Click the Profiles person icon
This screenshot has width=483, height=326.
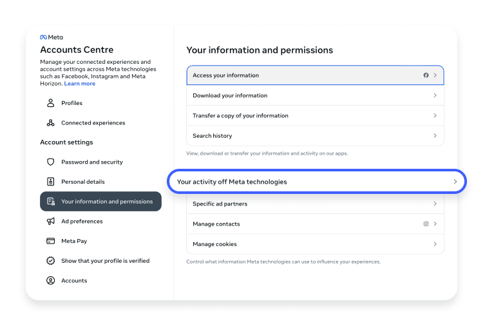point(50,103)
